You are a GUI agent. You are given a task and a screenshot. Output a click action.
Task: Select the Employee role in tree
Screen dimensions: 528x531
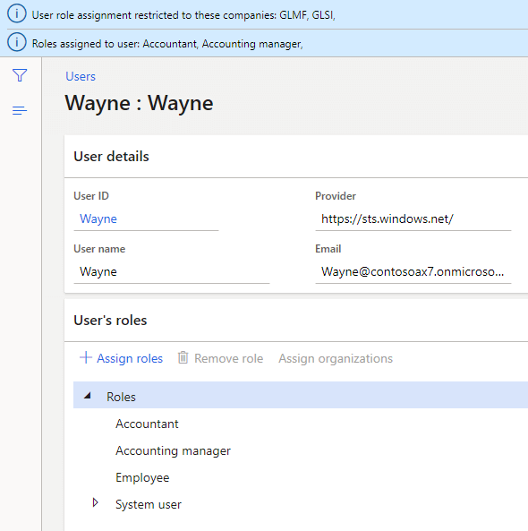click(x=142, y=477)
